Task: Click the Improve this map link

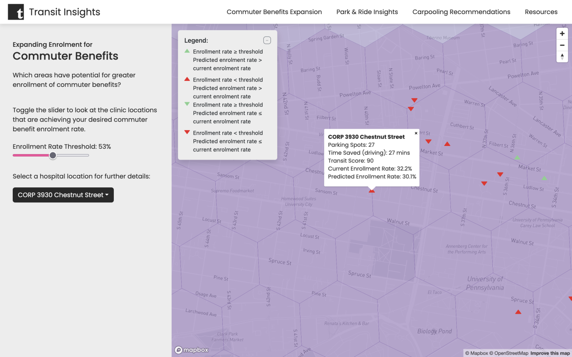Action: (x=550, y=353)
